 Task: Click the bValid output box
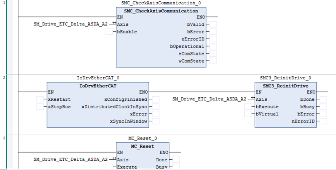(x=213, y=24)
